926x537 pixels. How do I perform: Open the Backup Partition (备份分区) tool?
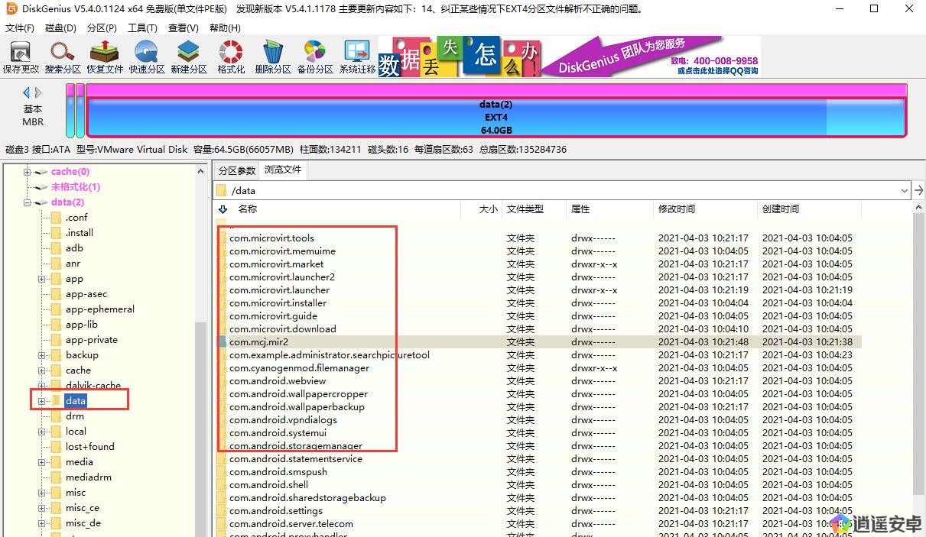[315, 57]
